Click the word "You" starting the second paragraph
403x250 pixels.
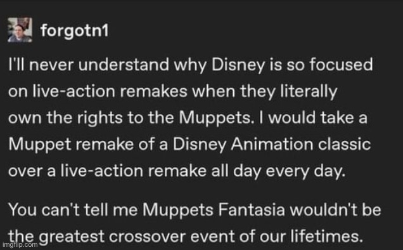pyautogui.click(x=22, y=209)
